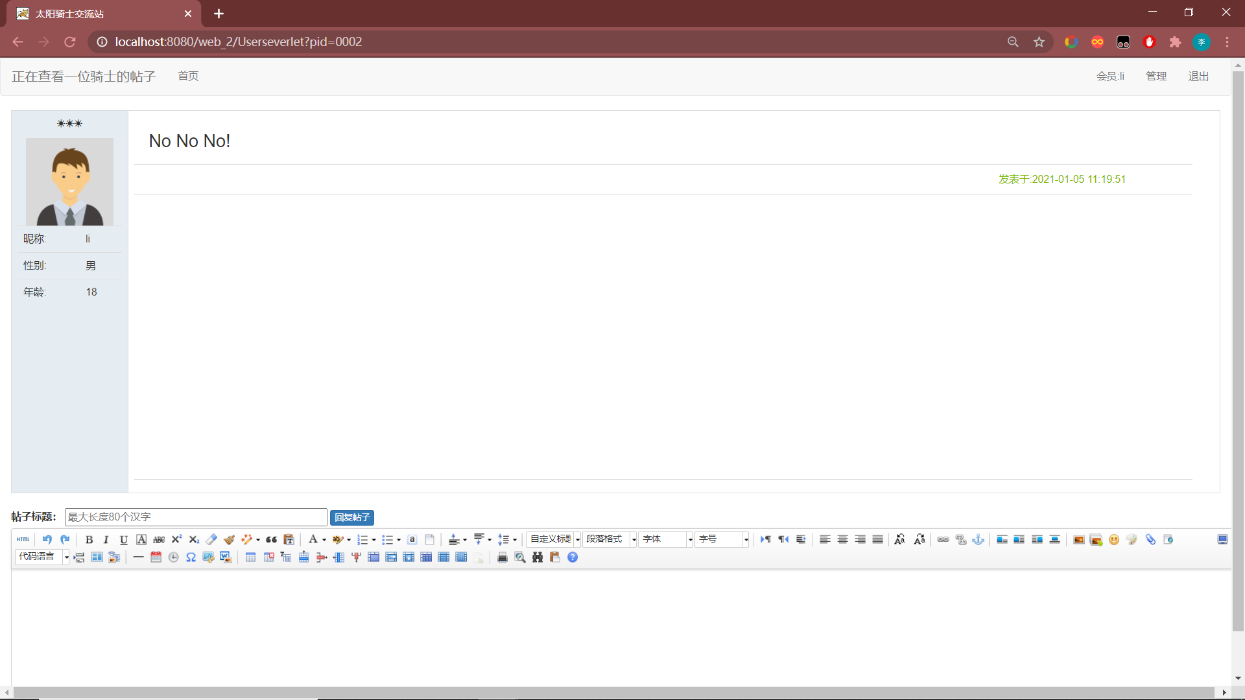
Task: Switch the editor to HTML source mode
Action: point(23,539)
